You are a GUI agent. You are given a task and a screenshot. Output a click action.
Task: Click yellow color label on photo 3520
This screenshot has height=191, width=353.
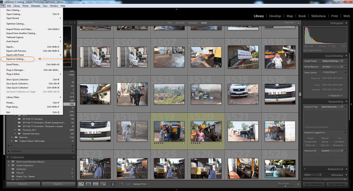221,143
